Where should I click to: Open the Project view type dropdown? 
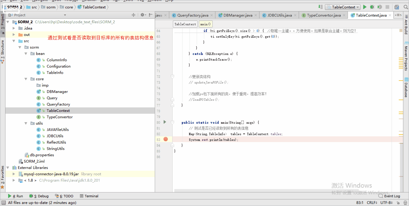(65, 15)
